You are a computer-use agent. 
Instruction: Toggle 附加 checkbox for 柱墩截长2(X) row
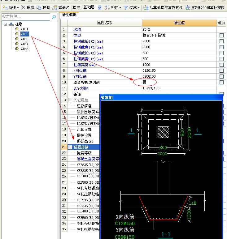coord(221,53)
